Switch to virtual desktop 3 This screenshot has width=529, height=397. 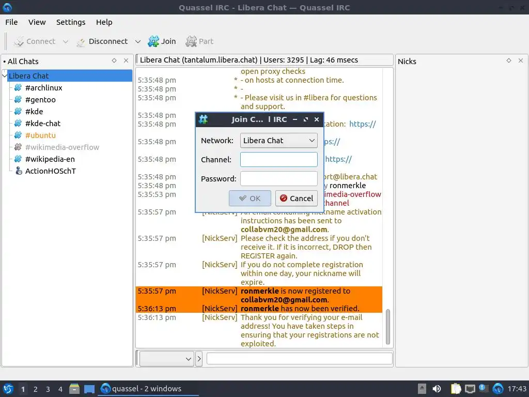click(x=48, y=389)
